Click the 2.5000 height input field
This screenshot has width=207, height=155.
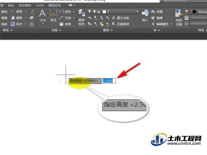tap(109, 81)
